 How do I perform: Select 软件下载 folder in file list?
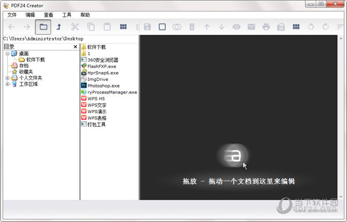click(97, 47)
